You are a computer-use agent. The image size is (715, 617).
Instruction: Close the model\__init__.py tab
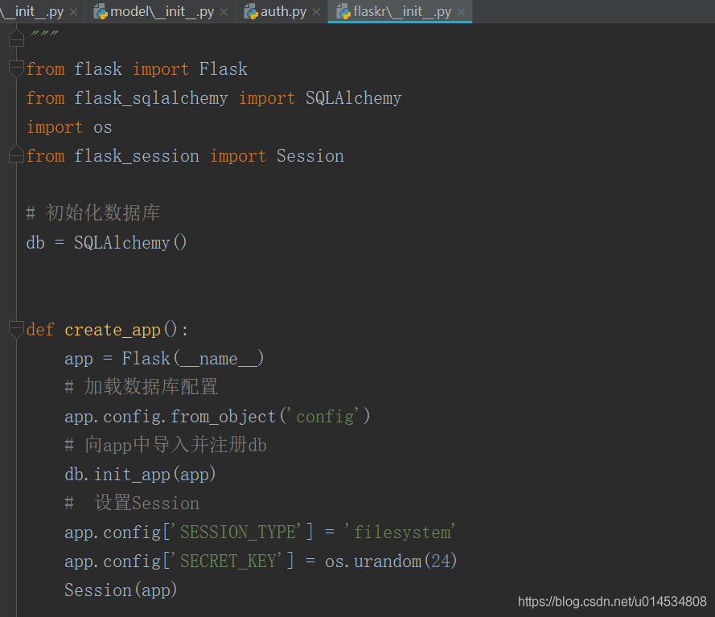click(224, 12)
